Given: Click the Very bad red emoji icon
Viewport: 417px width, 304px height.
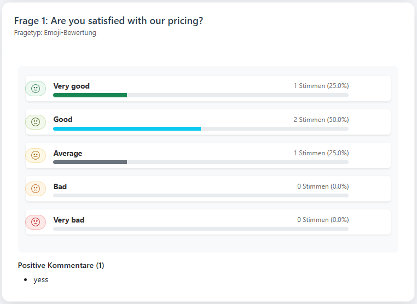Looking at the screenshot, I should (x=36, y=222).
